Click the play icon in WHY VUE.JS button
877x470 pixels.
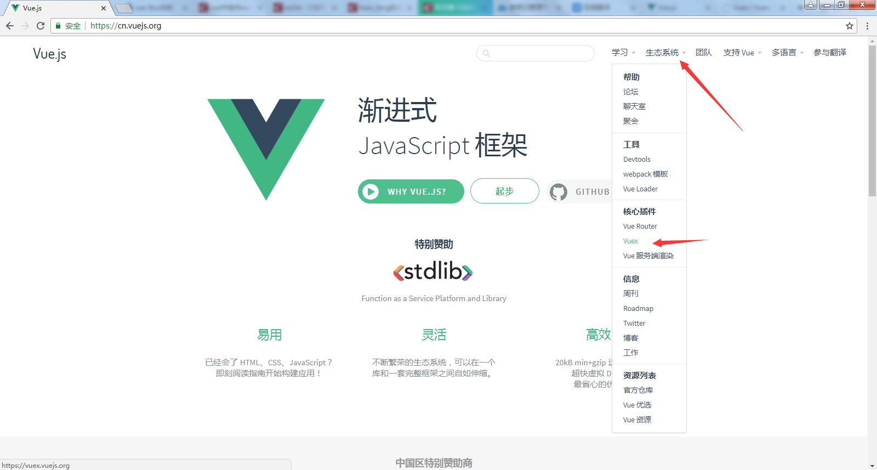tap(371, 191)
